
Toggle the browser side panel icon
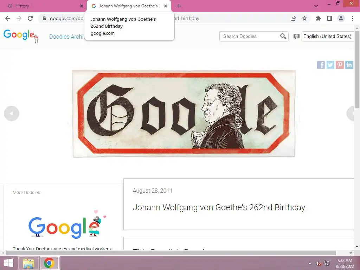330,18
